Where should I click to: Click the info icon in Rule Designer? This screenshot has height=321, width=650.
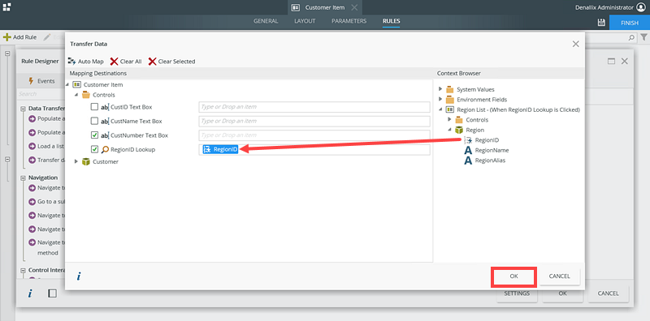point(30,293)
